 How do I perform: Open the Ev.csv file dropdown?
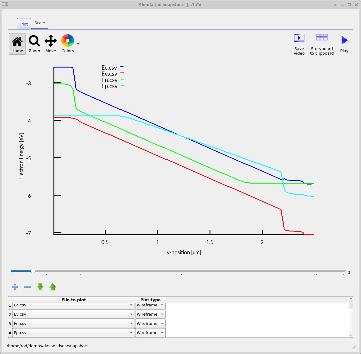coord(73,314)
